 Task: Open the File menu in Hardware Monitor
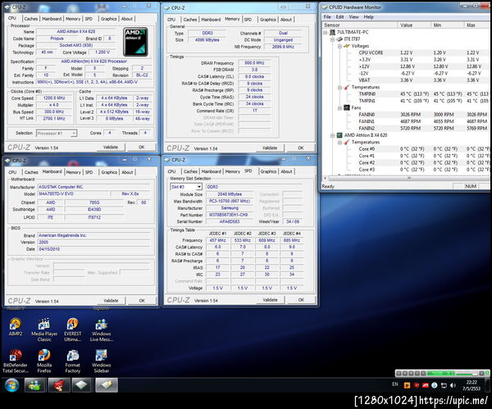pos(327,17)
